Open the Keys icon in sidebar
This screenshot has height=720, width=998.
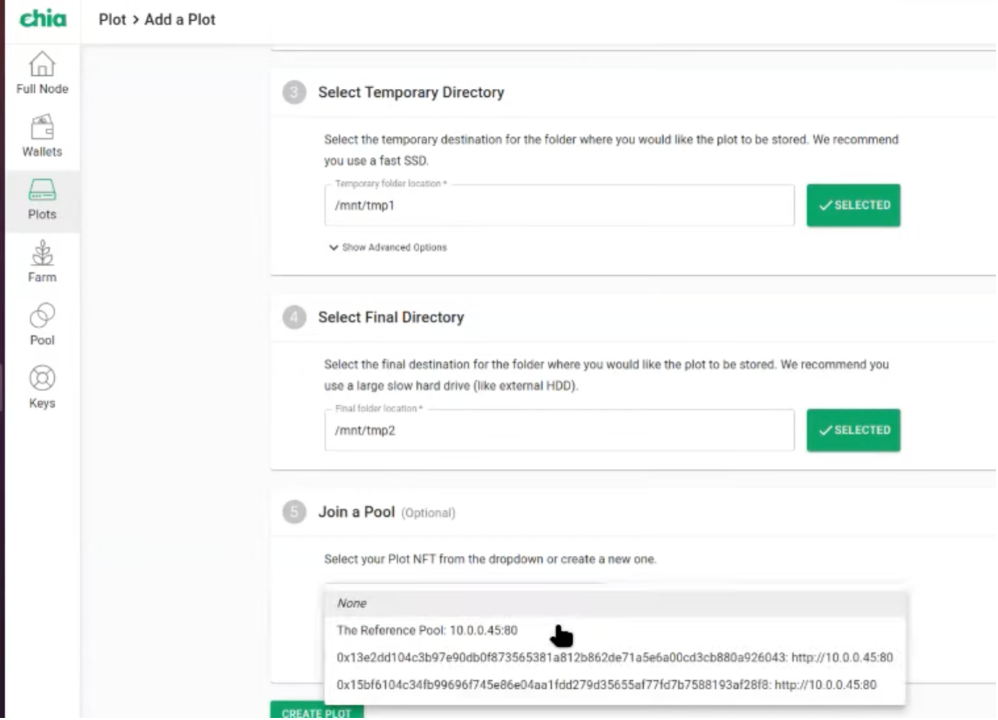[x=42, y=380]
